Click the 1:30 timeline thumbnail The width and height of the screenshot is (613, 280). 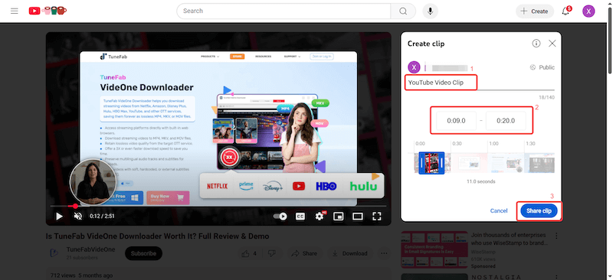(x=539, y=162)
